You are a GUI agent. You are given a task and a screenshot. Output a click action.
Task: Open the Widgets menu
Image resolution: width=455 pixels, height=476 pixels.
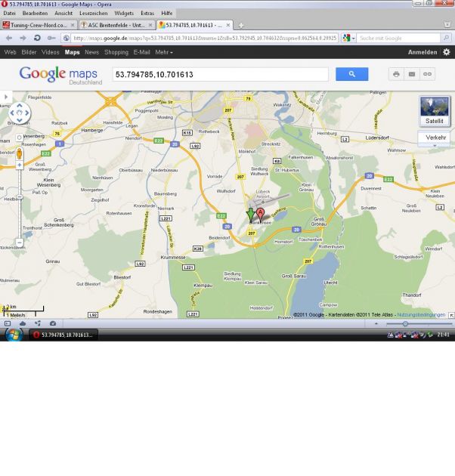click(x=124, y=14)
